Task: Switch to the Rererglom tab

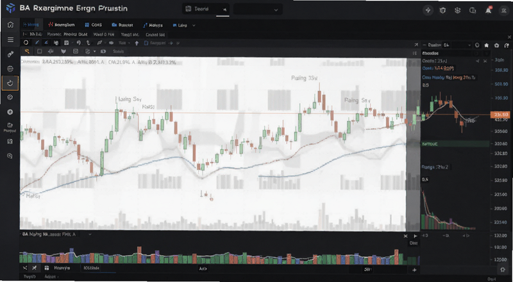Action: [x=62, y=25]
